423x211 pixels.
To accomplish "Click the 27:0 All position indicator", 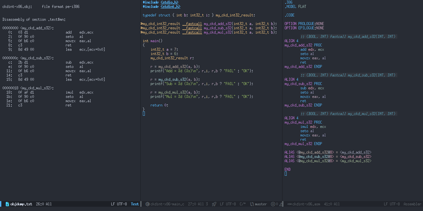I will coord(196,204).
